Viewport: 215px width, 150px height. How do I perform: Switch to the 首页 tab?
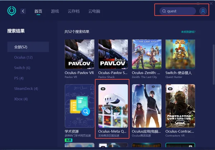coord(38,11)
